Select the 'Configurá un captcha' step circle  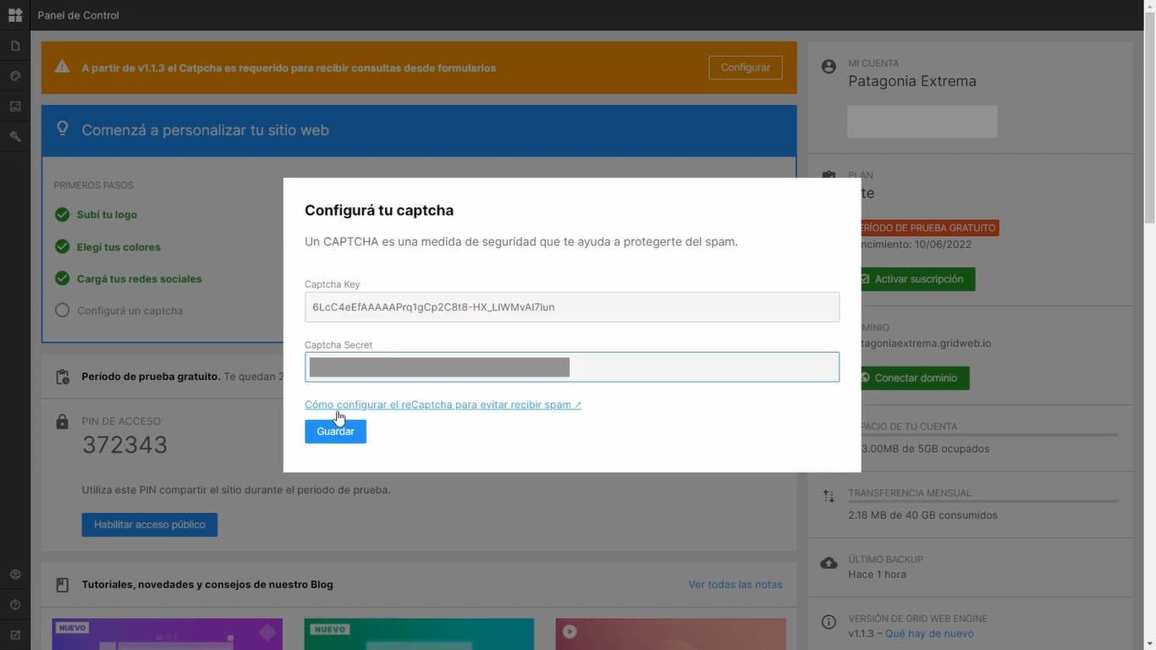point(62,311)
